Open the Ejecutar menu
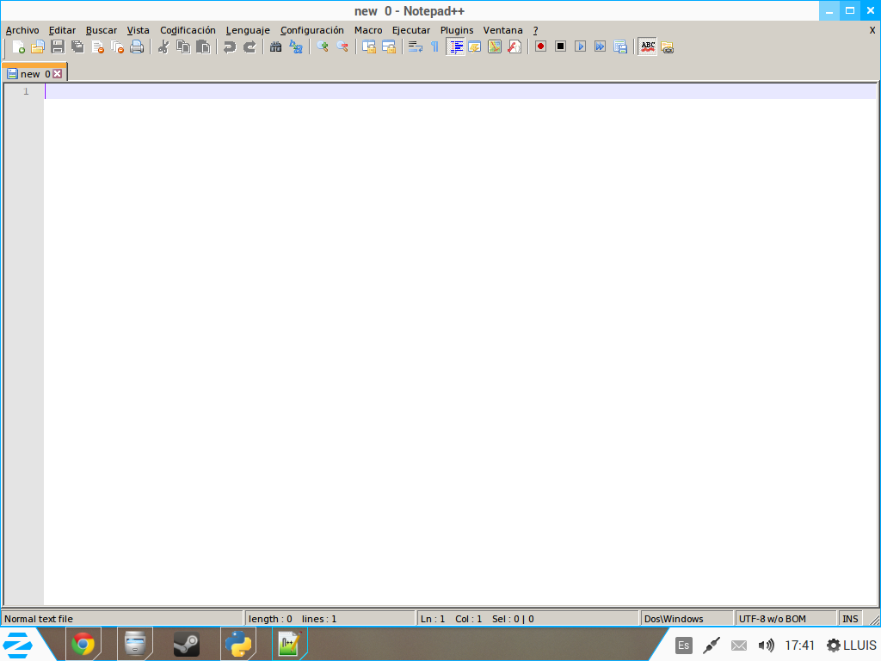Image resolution: width=881 pixels, height=661 pixels. tap(410, 29)
